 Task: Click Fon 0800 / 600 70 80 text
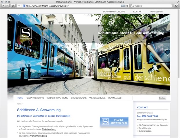(x=147, y=116)
